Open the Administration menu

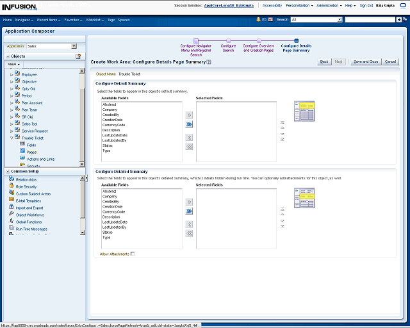point(329,5)
